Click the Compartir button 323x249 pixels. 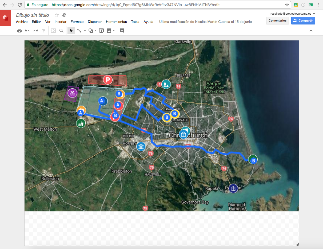(303, 20)
